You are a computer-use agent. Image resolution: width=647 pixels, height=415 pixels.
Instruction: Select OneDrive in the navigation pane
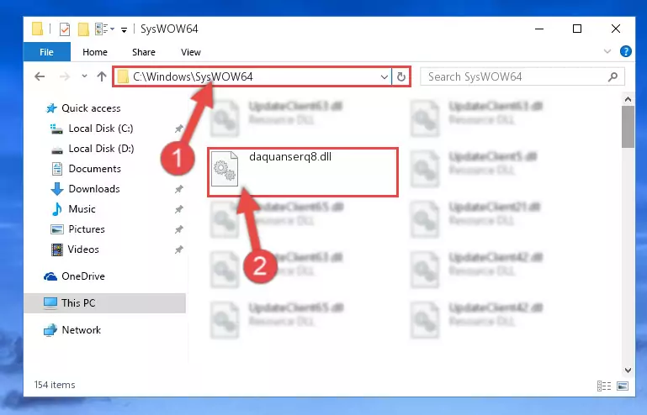tap(83, 276)
